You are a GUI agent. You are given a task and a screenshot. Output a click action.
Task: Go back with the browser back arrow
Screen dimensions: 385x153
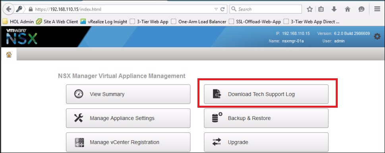[9, 9]
